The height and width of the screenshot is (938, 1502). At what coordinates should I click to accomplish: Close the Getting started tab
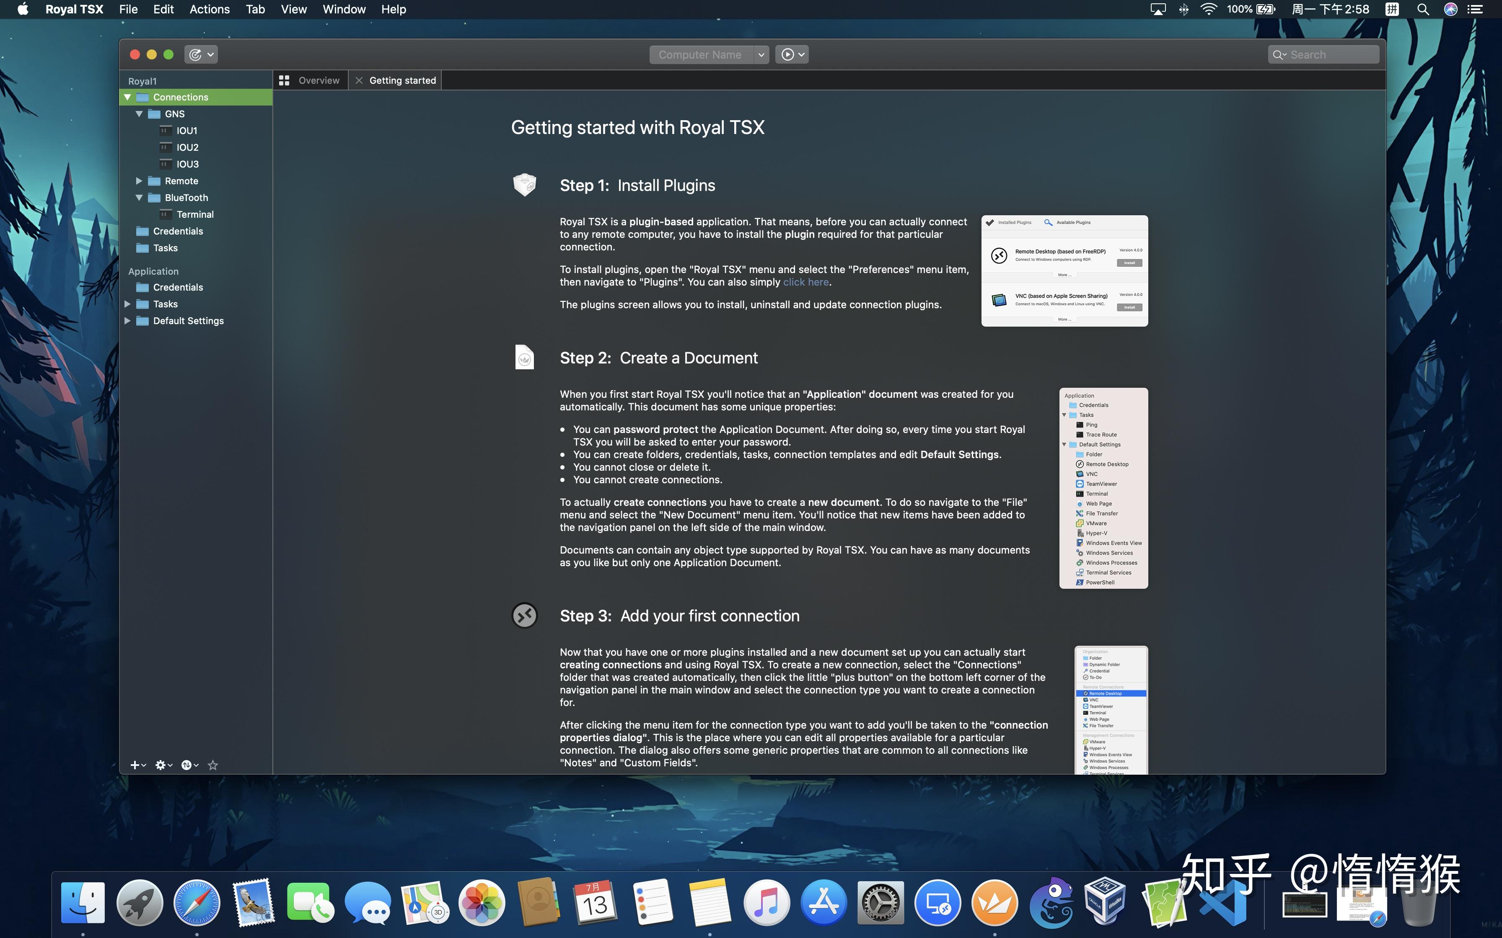coord(359,80)
